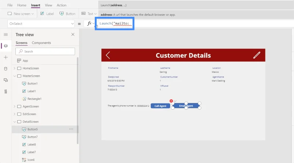Viewport: 294px width, 163px height.
Task: Collapse the DetailScreen tree node
Action: (14, 122)
